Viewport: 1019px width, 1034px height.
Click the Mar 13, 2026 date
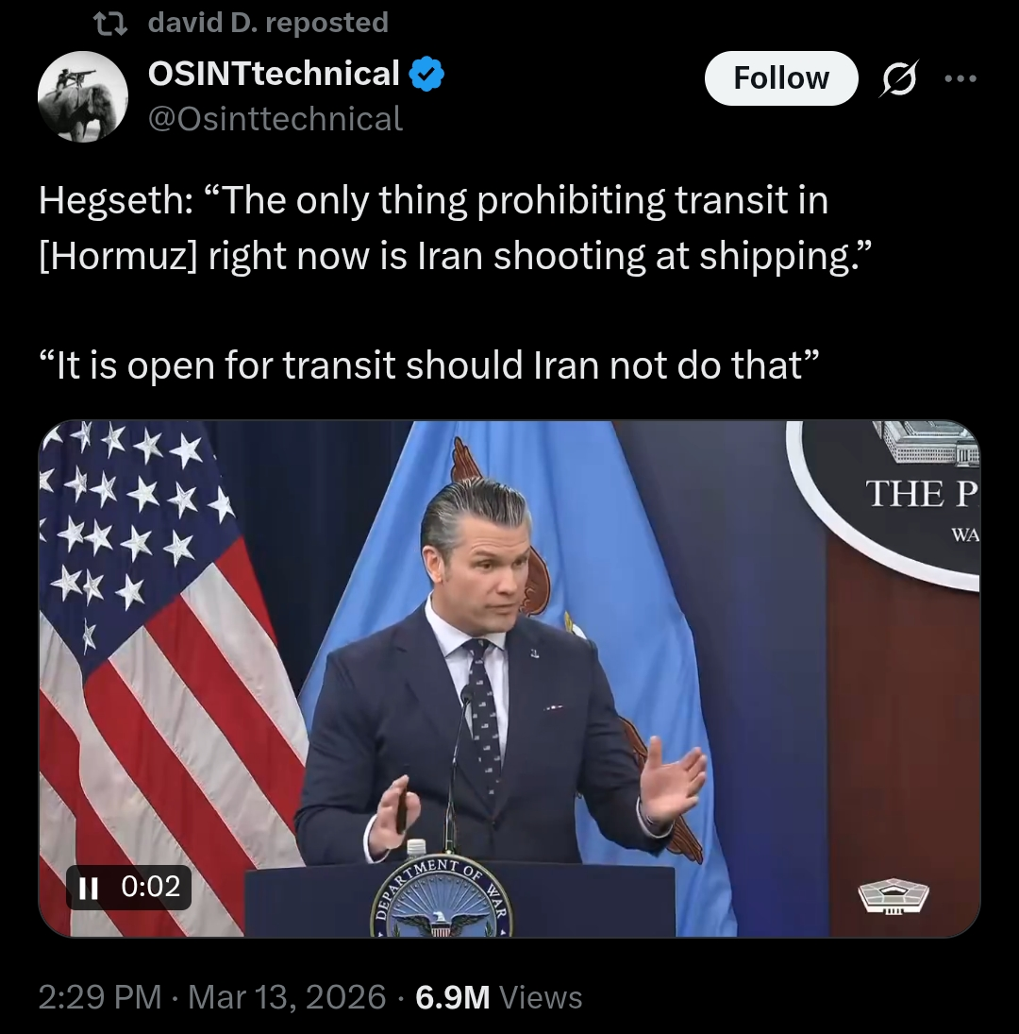287,996
